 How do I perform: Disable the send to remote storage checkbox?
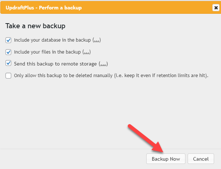(x=9, y=64)
